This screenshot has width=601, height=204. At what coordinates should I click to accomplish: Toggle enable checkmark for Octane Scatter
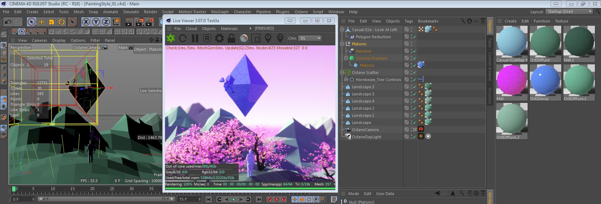click(415, 73)
